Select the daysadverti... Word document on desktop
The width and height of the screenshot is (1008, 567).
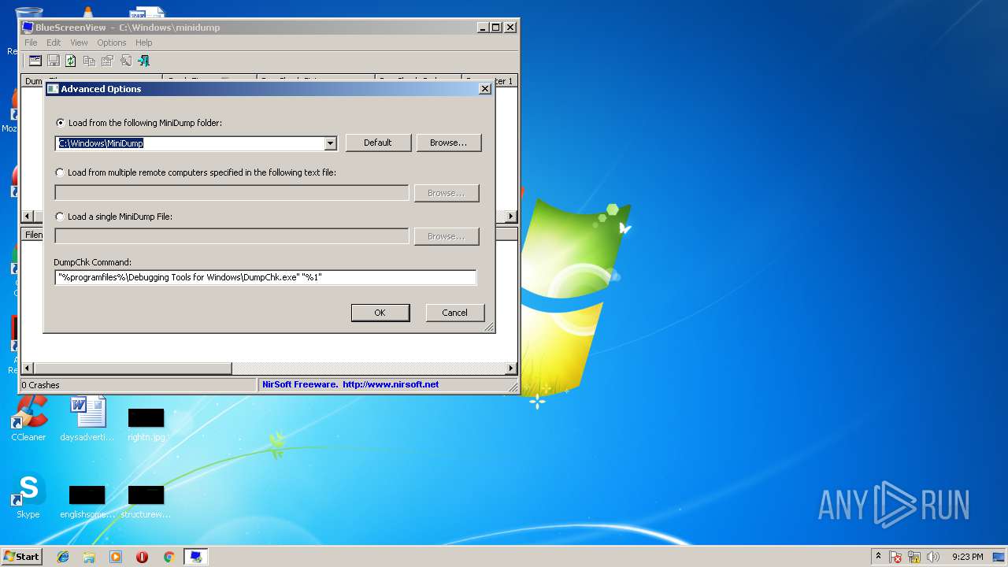(x=87, y=419)
